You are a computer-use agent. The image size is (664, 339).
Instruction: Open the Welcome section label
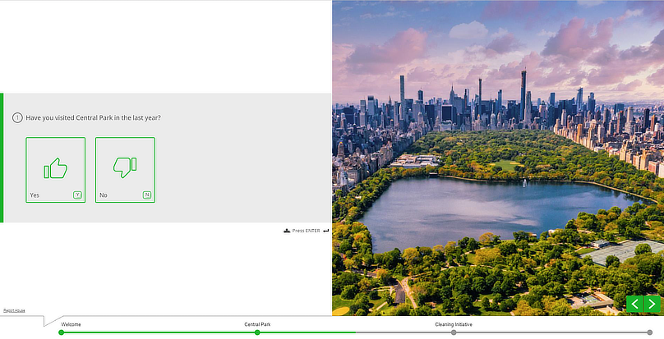coord(71,324)
